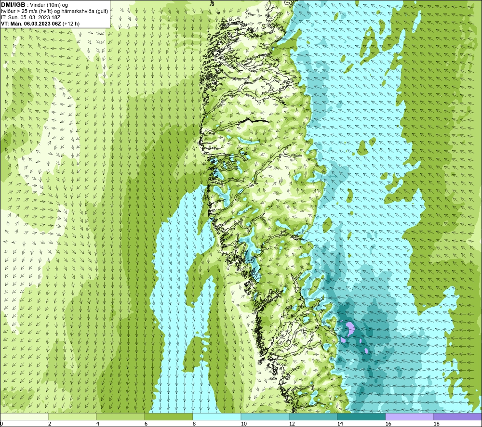Viewport: 482px width, 427px height.
Task: Click the '2' scale label
Action: tap(50, 424)
